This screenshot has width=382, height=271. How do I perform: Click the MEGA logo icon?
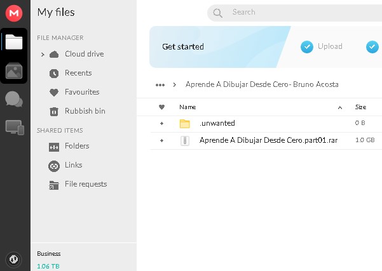click(14, 13)
